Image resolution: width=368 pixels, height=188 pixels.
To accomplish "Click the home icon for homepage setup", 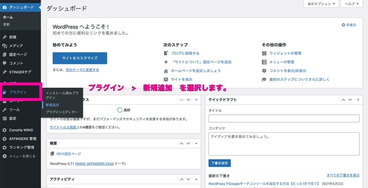I will [166, 71].
